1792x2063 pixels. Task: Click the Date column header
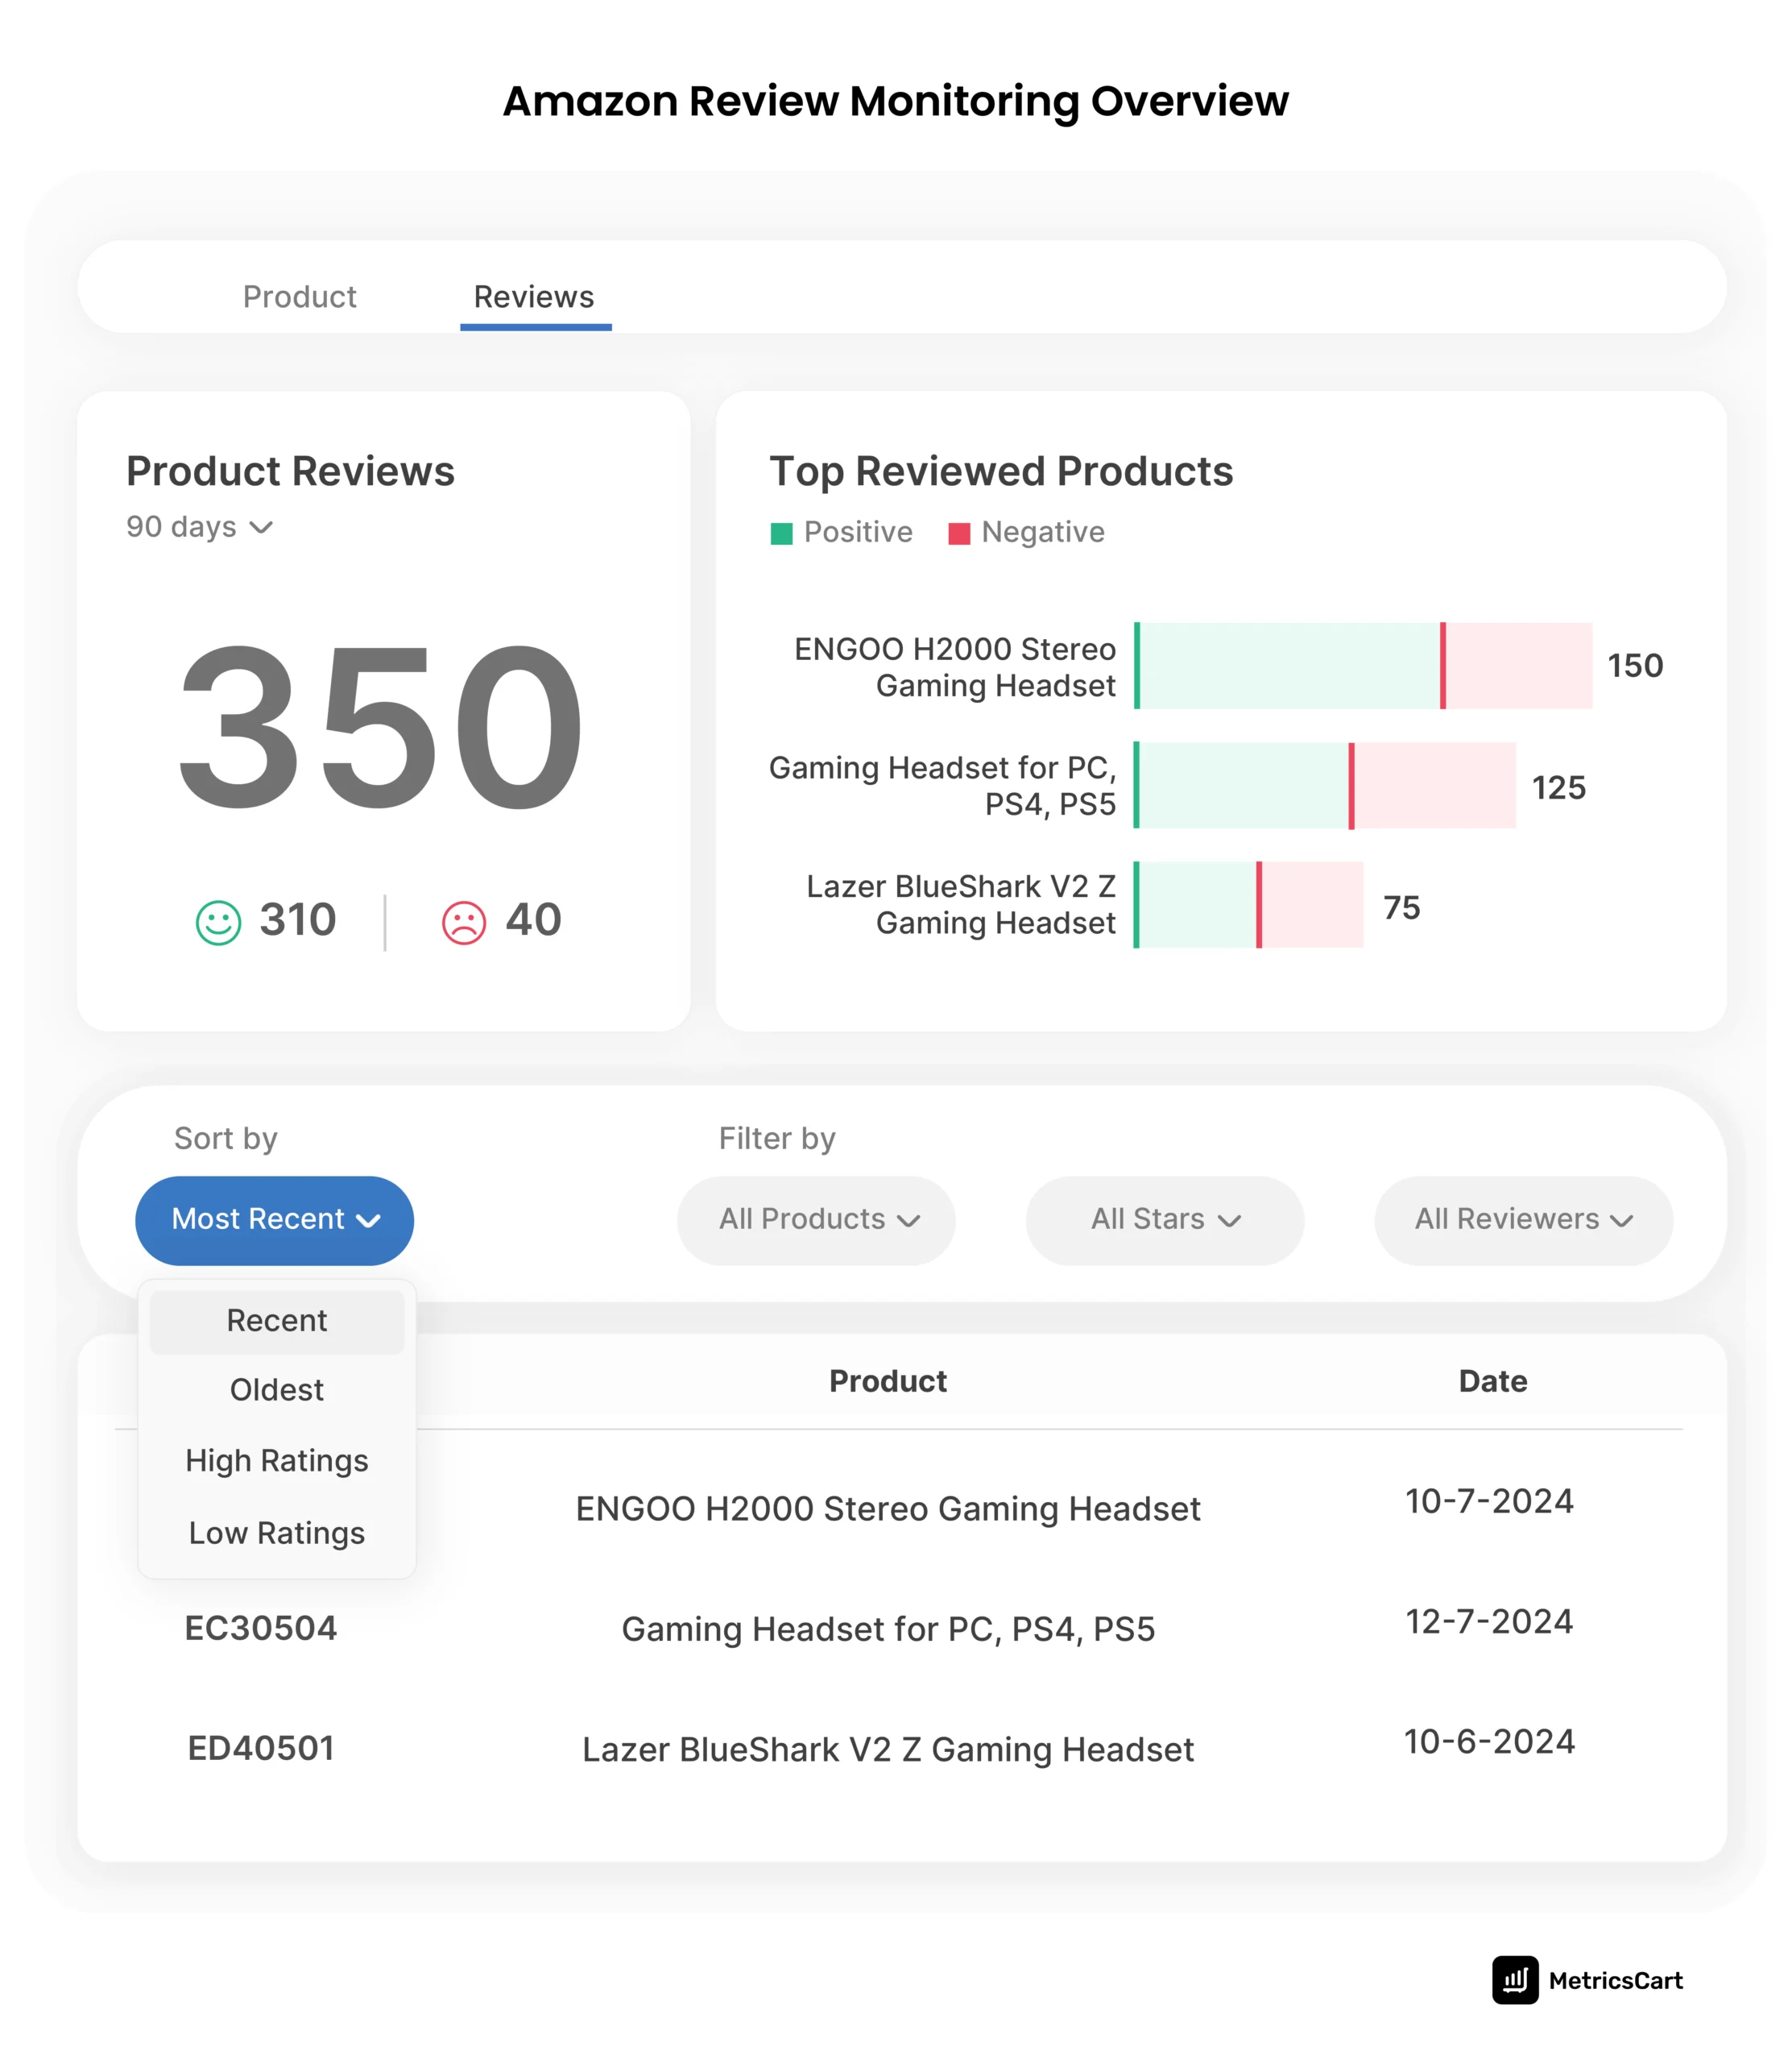1493,1382
